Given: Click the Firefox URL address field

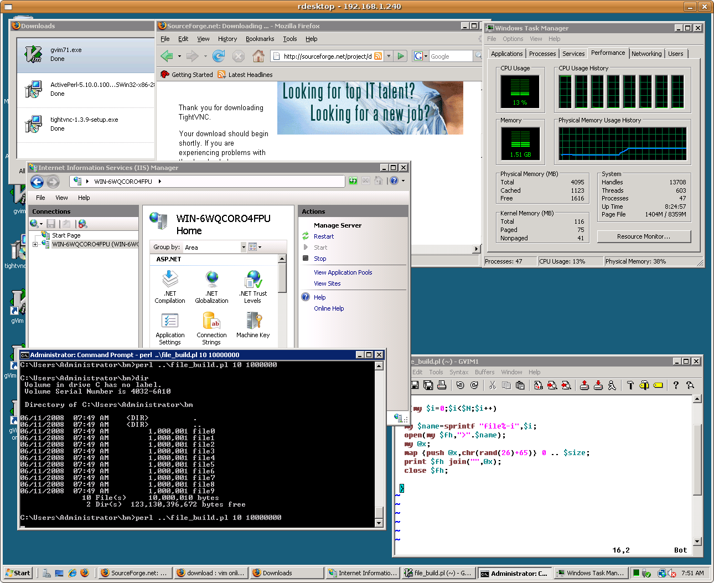Looking at the screenshot, I should [x=327, y=56].
